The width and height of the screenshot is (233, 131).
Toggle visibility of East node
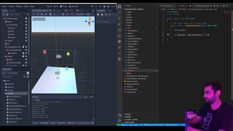[x=26, y=31]
